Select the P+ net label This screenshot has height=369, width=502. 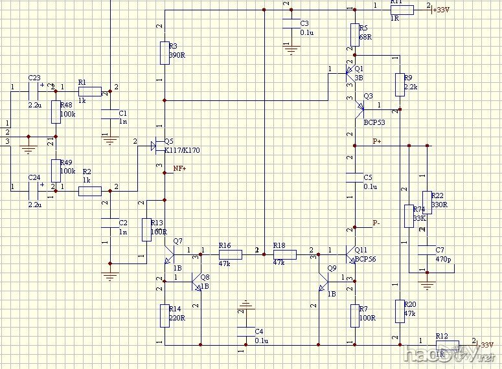(377, 140)
